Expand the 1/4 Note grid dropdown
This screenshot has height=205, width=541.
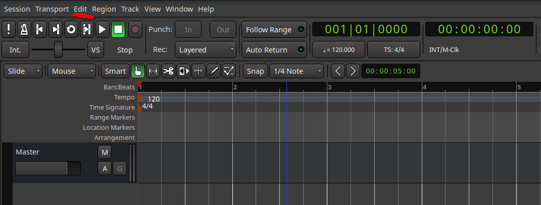coord(297,71)
